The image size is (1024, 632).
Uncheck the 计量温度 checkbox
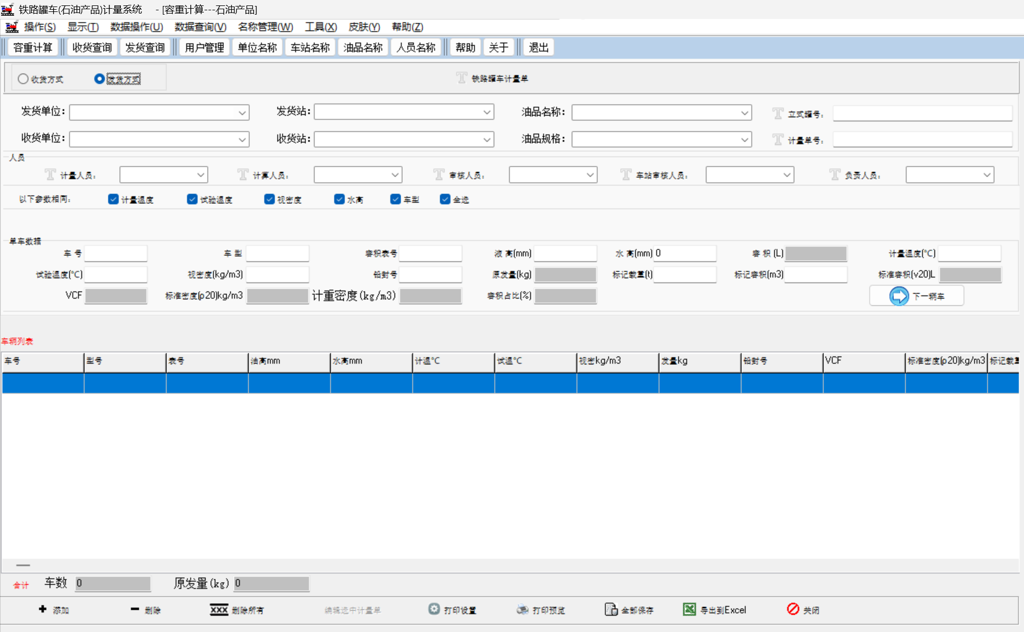coord(113,199)
